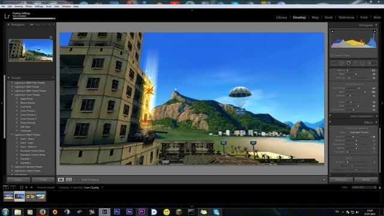This screenshot has width=384, height=216.
Task: Click the Copy... button
Action: pyautogui.click(x=19, y=180)
